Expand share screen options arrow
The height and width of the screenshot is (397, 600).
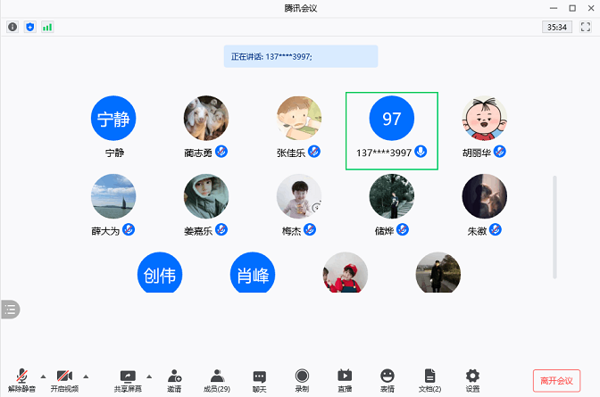149,376
